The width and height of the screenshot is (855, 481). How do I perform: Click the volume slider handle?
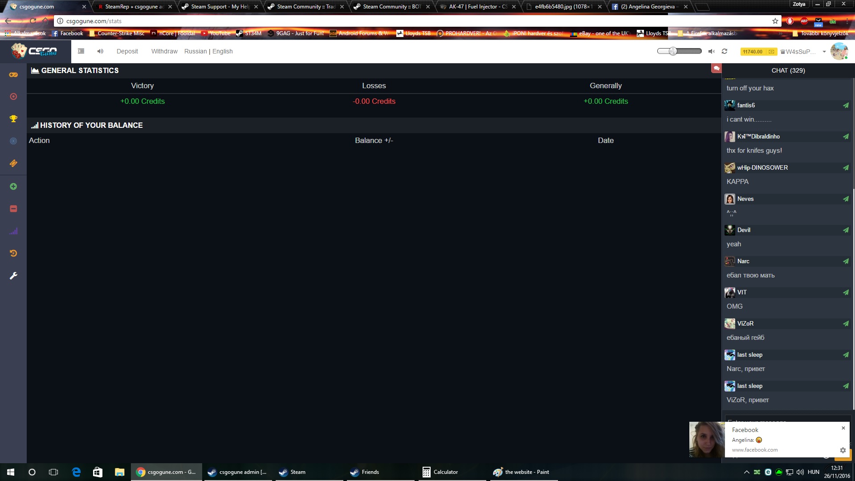[x=673, y=51]
